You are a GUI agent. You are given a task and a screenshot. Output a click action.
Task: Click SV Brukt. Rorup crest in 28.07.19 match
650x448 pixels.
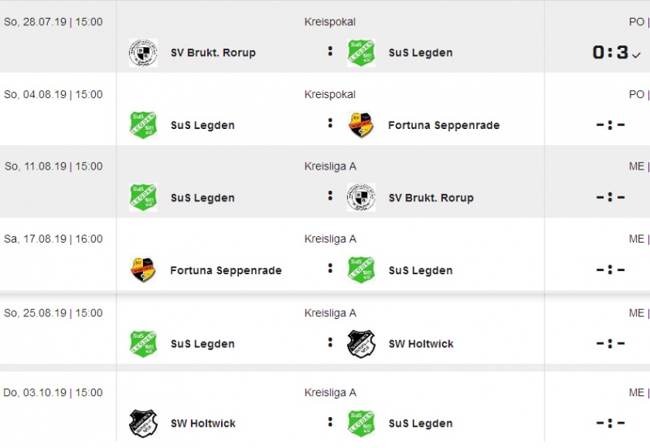tap(143, 53)
